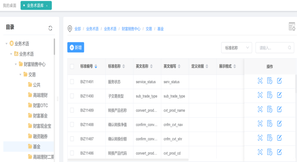Image resolution: width=297 pixels, height=162 pixels.
Task: Sort the table by 标准编号 column
Action: click(x=96, y=67)
